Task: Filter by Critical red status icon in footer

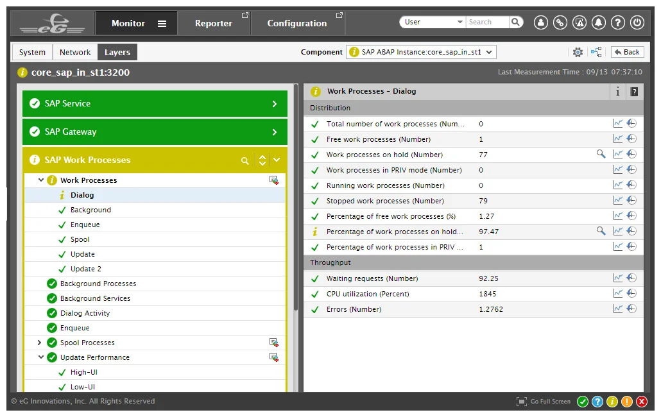Action: pyautogui.click(x=642, y=402)
